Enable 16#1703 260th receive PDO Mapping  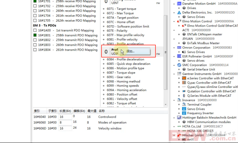(x=35, y=11)
